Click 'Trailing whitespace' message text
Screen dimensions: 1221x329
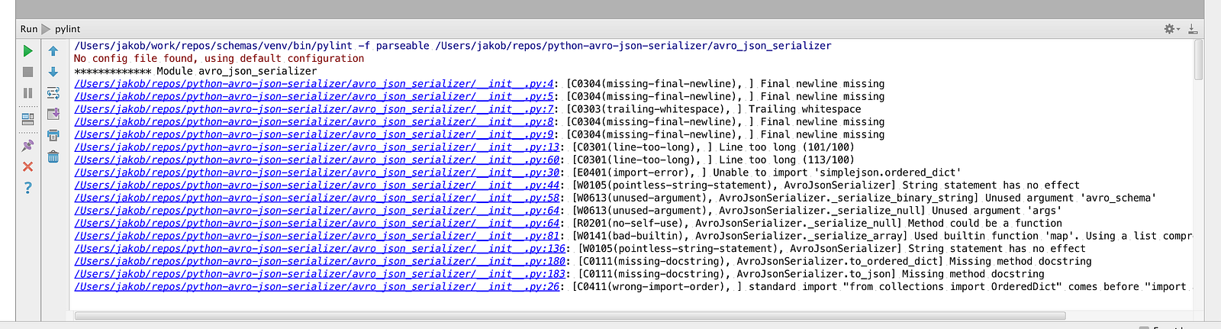pos(804,109)
